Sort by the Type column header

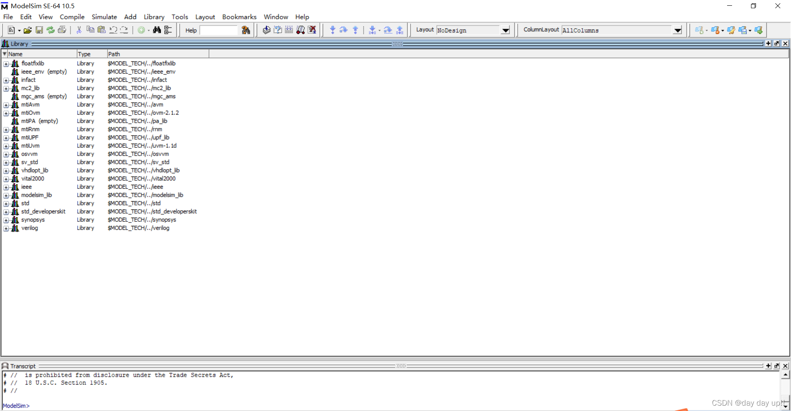click(x=92, y=54)
